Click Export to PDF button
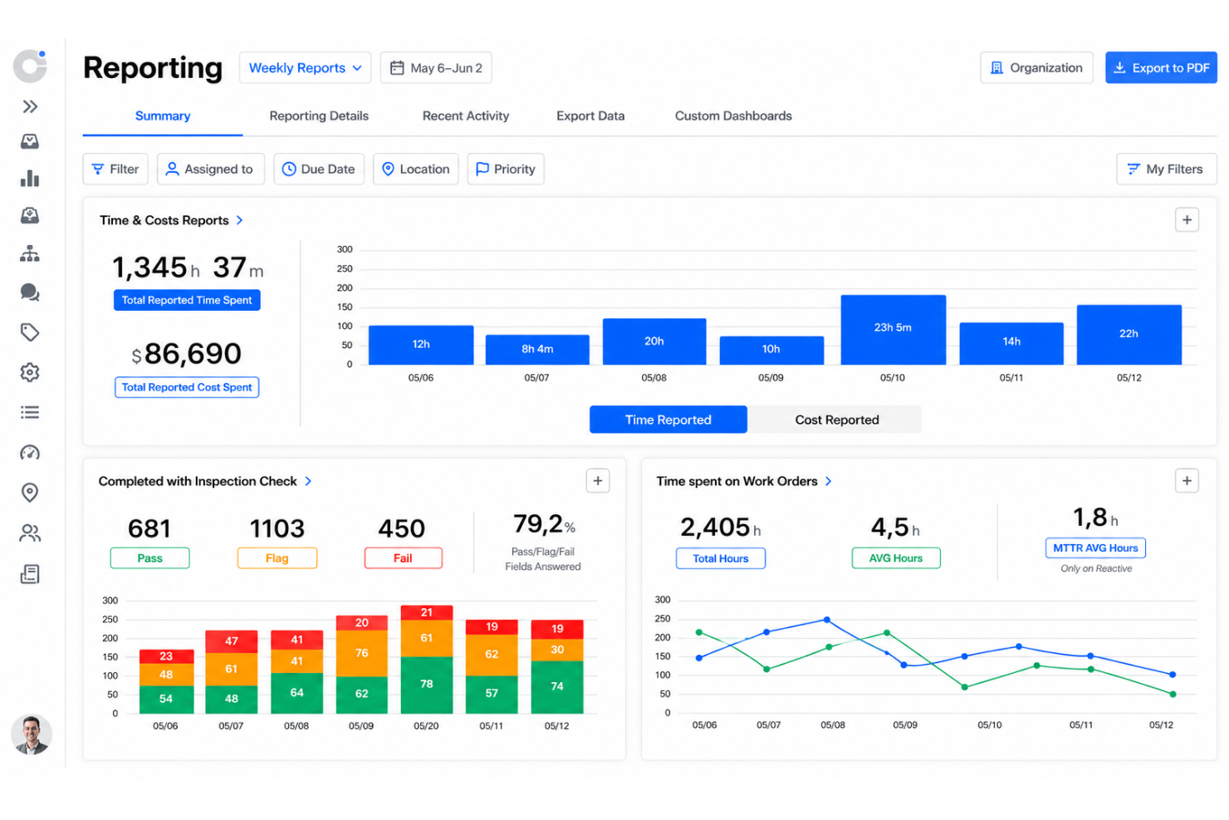 [x=1161, y=68]
